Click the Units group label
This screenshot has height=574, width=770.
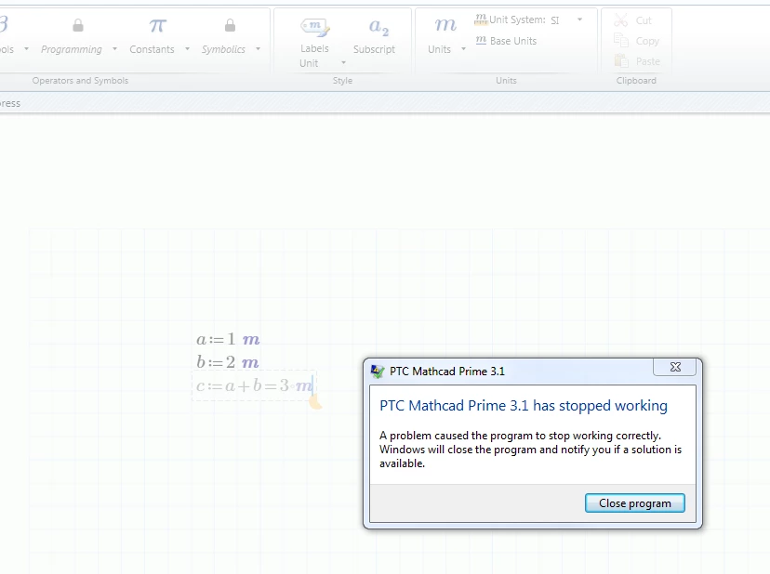[506, 81]
